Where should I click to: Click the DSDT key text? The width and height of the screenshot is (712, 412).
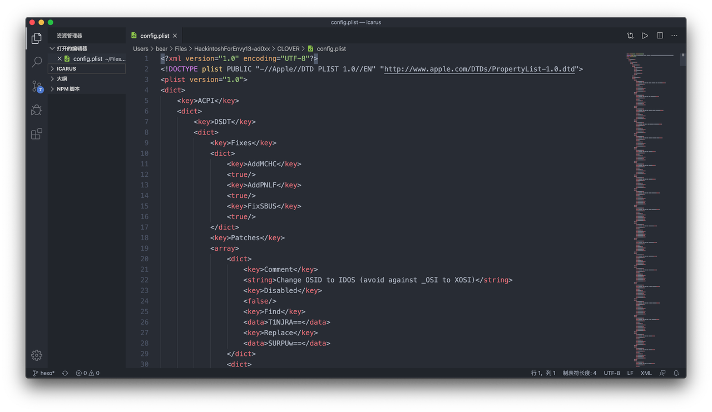click(x=222, y=122)
